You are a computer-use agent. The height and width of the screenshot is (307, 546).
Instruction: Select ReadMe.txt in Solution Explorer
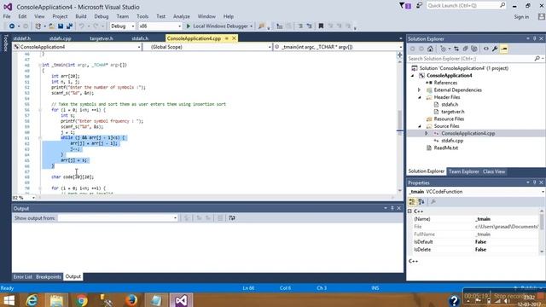click(445, 148)
